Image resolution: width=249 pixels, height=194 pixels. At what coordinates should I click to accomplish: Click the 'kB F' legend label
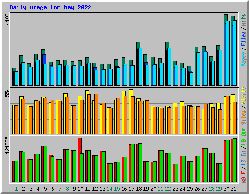(x=243, y=177)
